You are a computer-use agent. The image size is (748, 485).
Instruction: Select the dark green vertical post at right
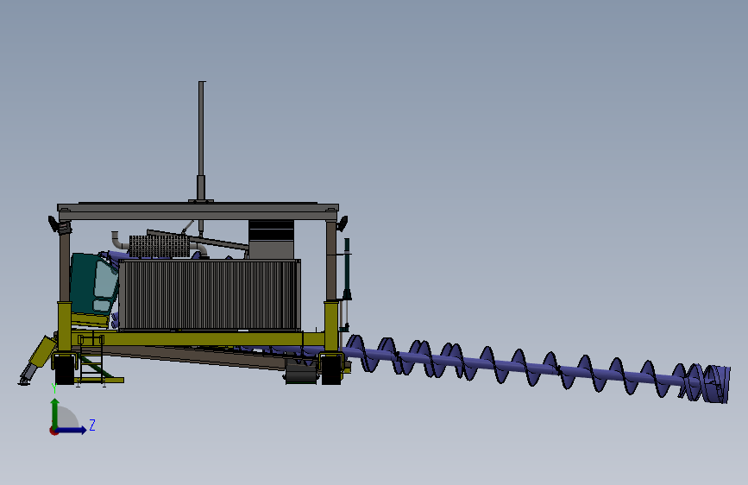(x=347, y=268)
